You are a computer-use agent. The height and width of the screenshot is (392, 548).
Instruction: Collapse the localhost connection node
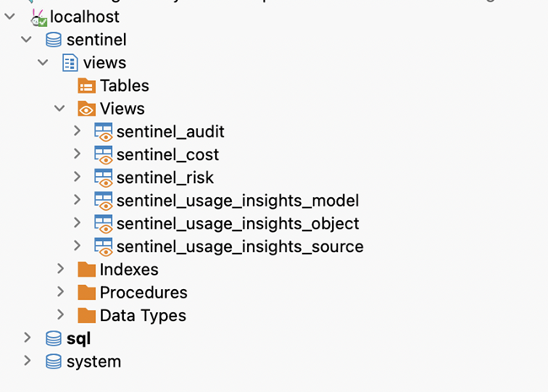(x=10, y=16)
